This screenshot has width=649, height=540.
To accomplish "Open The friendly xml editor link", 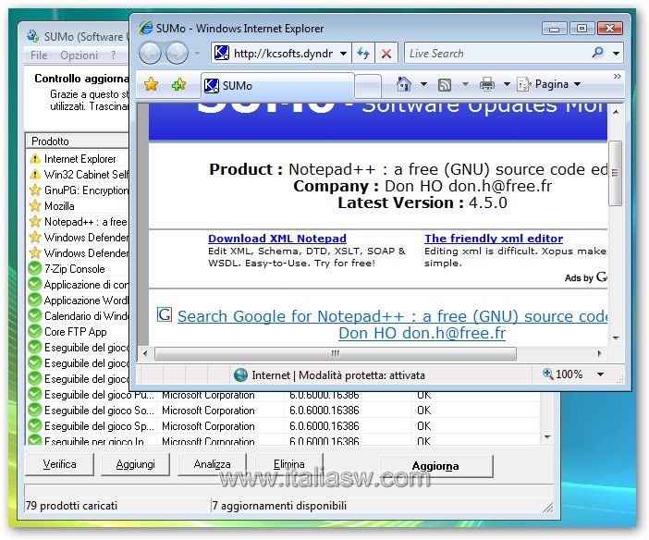I will coord(494,239).
